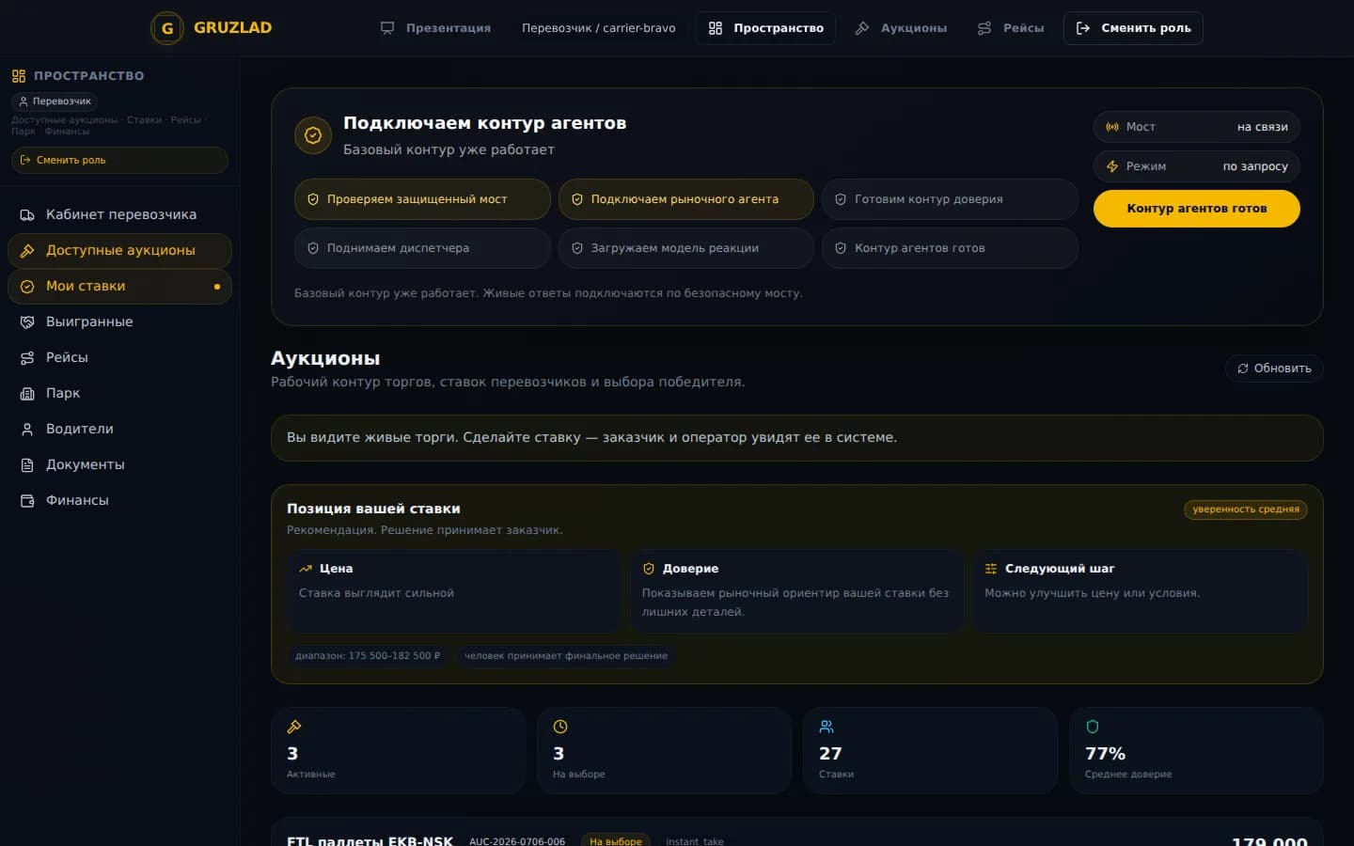This screenshot has height=846, width=1354.
Task: Click the Парк sidebar icon
Action: coord(27,393)
